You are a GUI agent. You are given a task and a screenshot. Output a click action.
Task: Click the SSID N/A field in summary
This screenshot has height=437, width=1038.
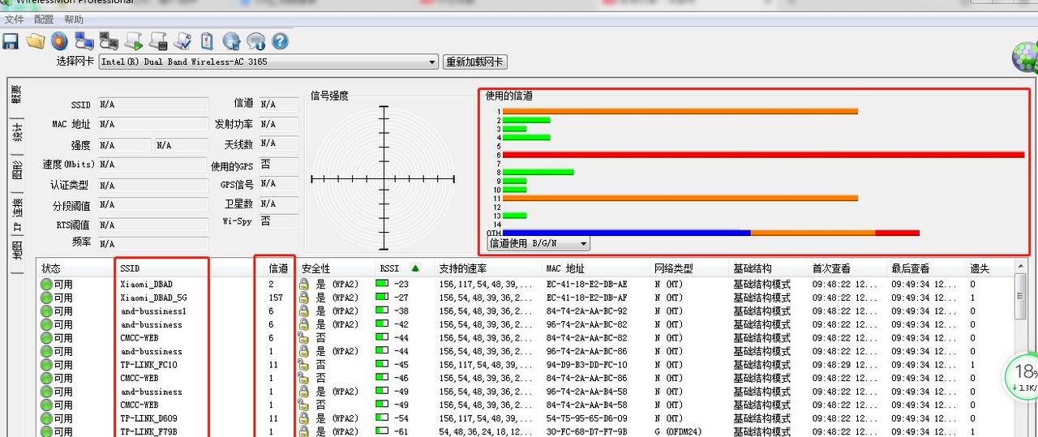click(x=153, y=105)
